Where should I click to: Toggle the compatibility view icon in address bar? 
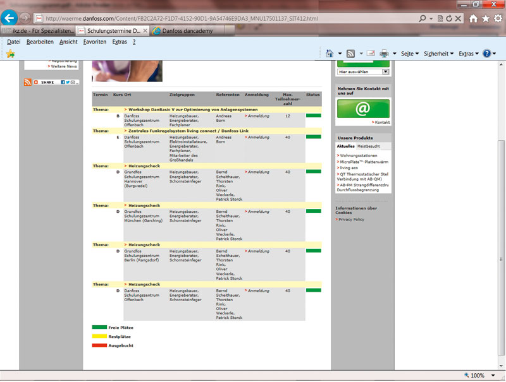point(440,18)
